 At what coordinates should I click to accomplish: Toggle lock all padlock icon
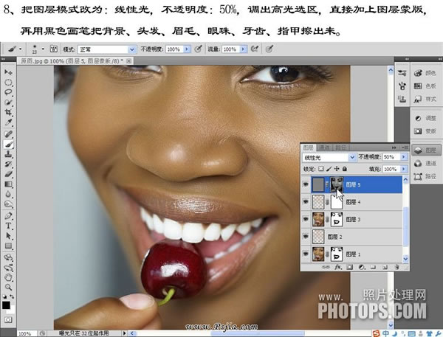[x=345, y=169]
